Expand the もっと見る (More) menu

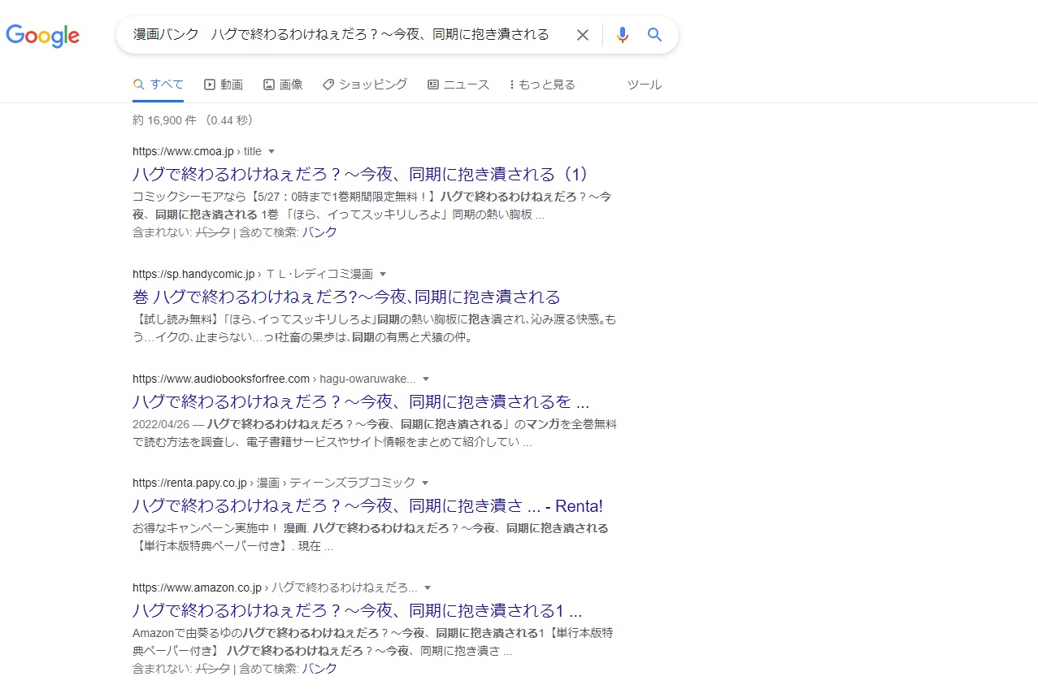coord(541,85)
